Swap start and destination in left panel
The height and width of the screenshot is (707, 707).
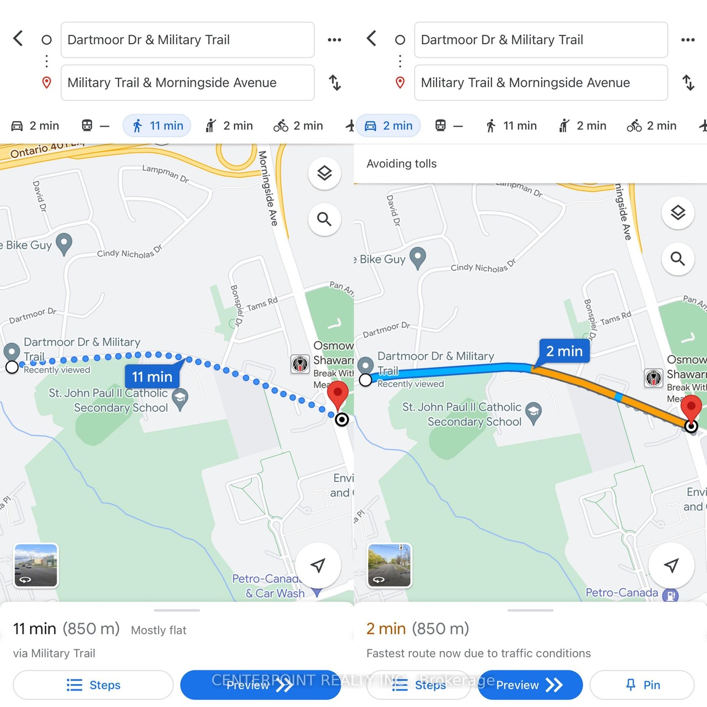point(335,82)
